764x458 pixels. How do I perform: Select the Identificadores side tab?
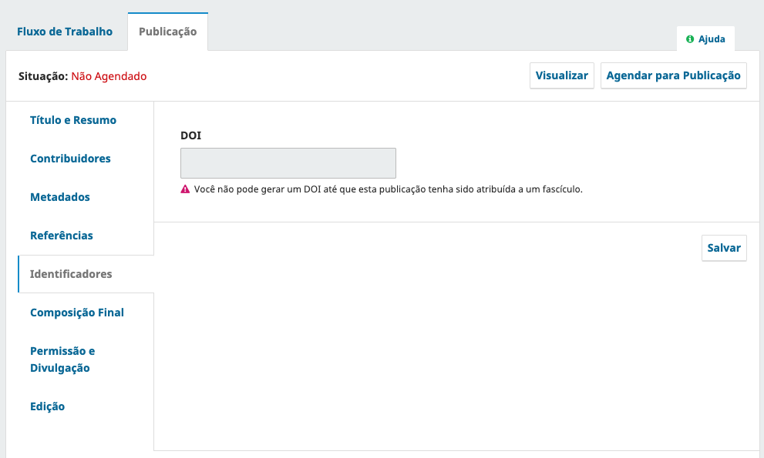[71, 274]
